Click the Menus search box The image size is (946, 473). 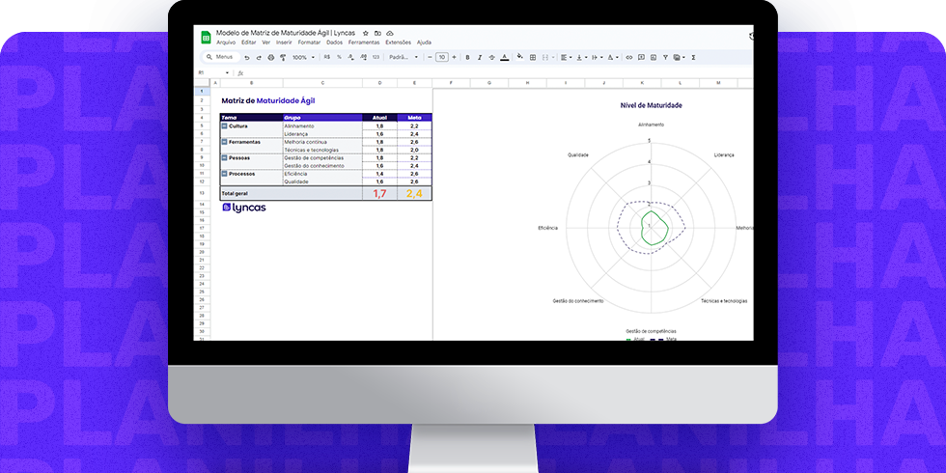click(221, 58)
